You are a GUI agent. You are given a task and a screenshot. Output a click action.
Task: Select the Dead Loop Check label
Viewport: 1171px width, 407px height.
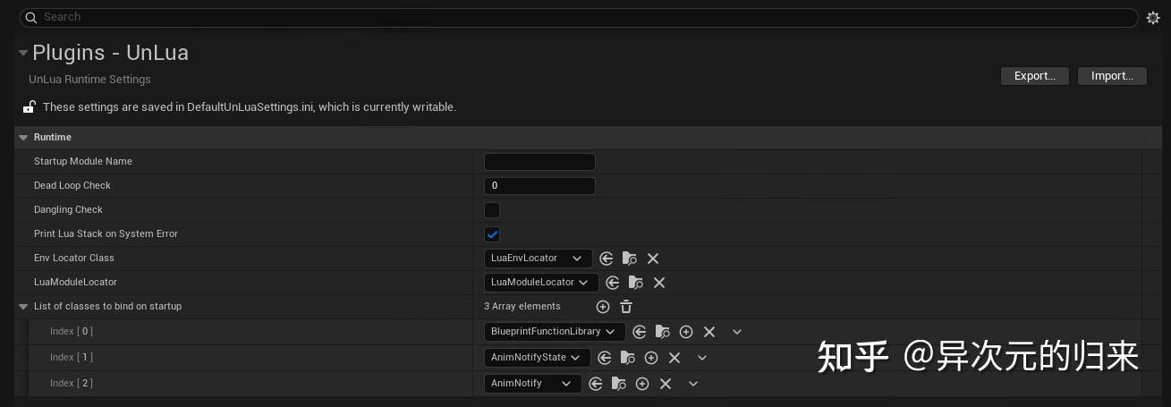coord(72,186)
